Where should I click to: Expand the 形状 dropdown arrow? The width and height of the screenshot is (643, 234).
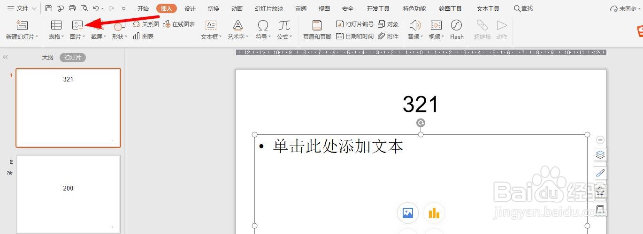pyautogui.click(x=126, y=37)
